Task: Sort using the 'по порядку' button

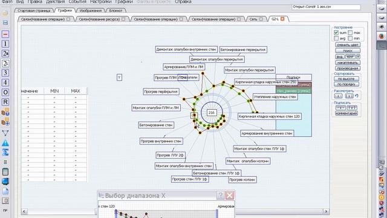Action: (346, 84)
